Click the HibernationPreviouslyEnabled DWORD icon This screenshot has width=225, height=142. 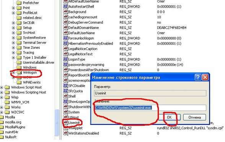65,44
